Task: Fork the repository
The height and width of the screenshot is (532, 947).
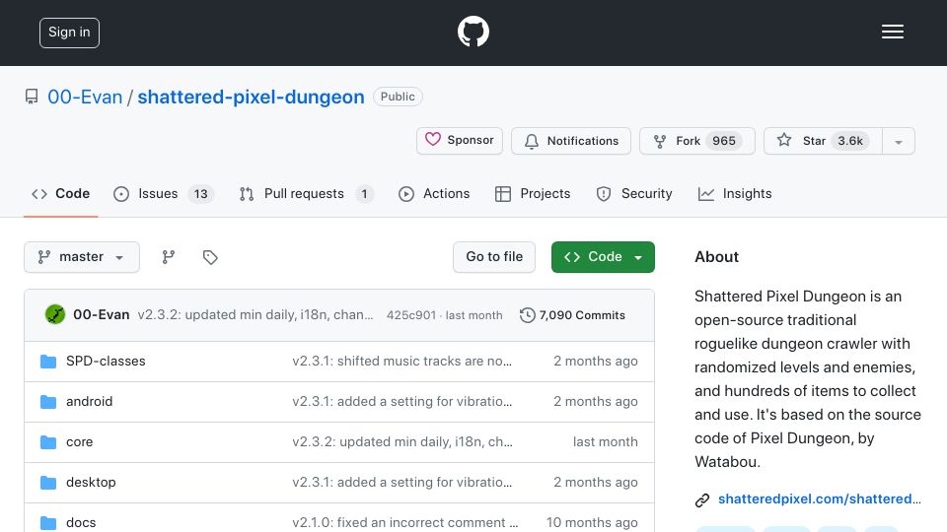Action: click(697, 141)
